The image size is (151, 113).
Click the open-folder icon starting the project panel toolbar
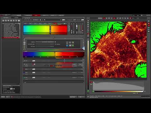click(x=3, y=21)
